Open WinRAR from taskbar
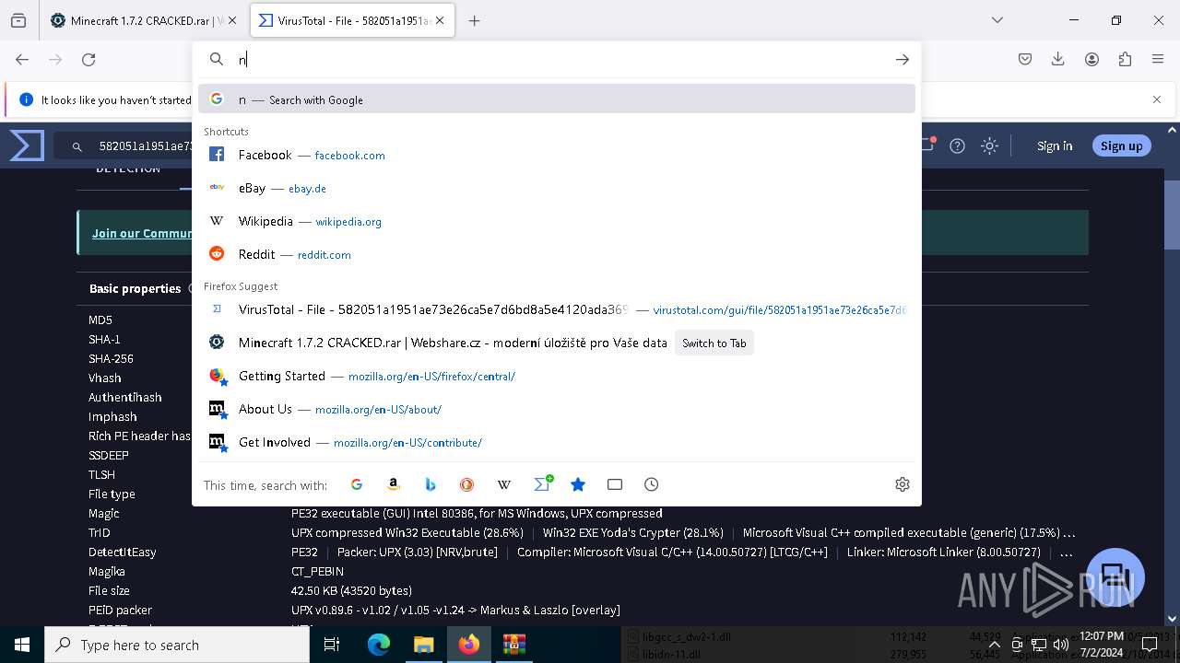The height and width of the screenshot is (663, 1180). (513, 645)
